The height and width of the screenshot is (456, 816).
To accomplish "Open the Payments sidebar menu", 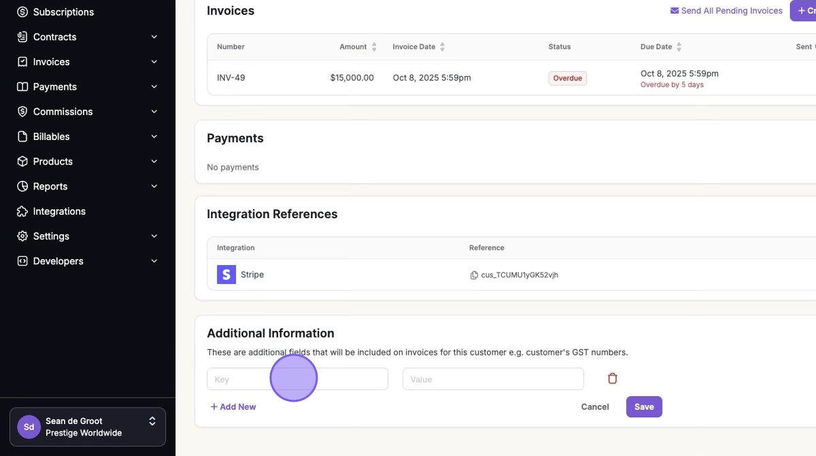I will 54,87.
